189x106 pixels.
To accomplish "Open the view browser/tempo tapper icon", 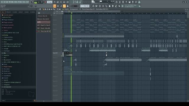I will [106, 6].
